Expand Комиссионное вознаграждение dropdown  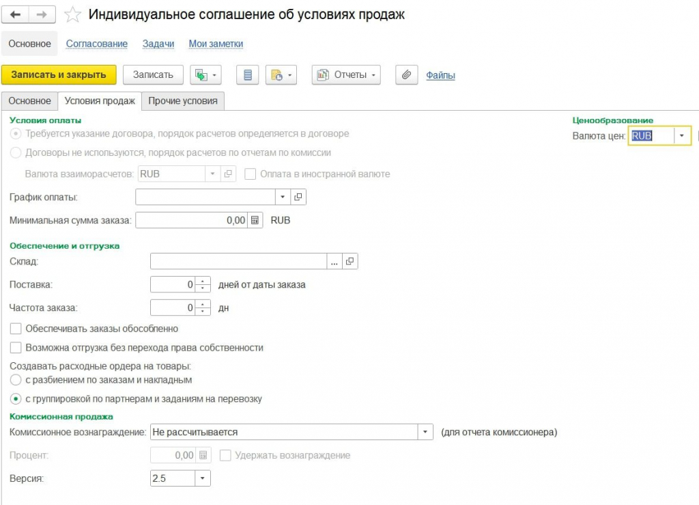coord(425,431)
